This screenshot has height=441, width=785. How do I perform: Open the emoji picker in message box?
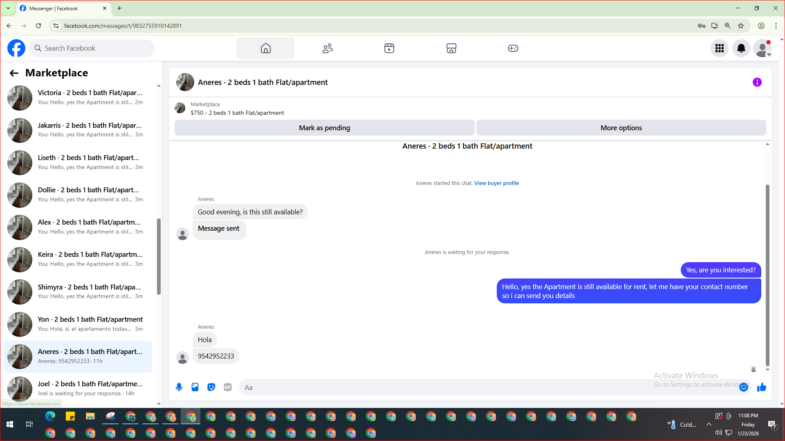744,387
